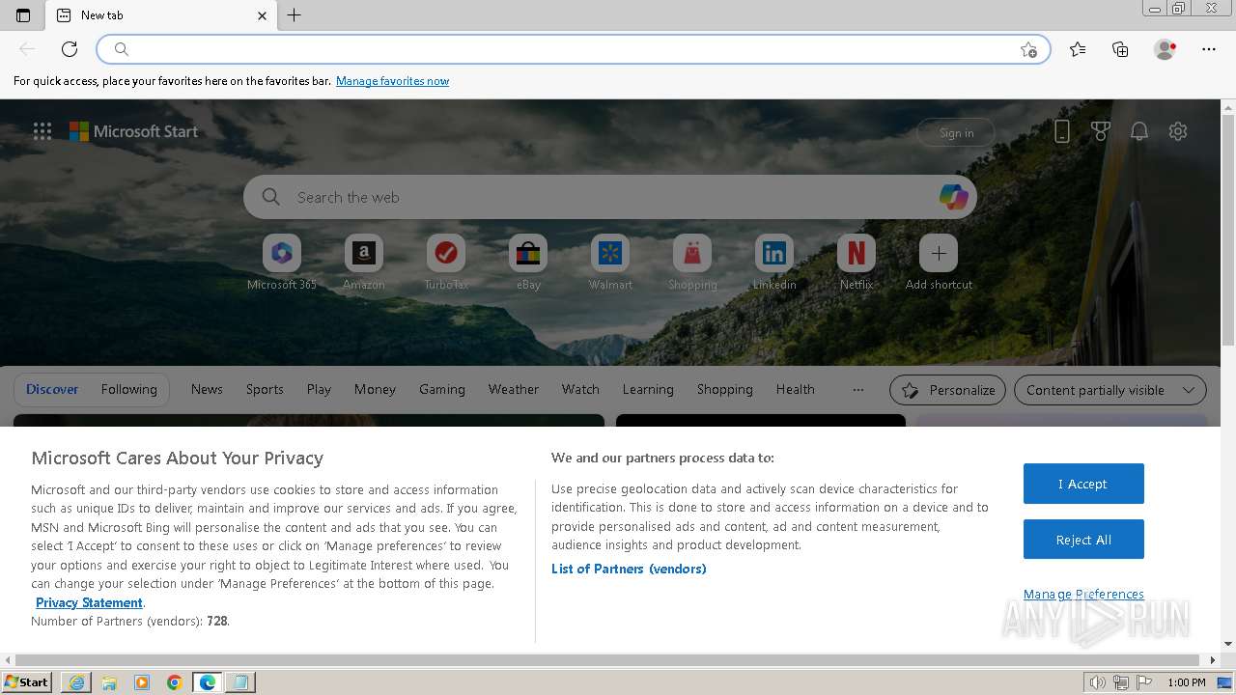Click the Search the web box
This screenshot has height=695, width=1236.
610,197
